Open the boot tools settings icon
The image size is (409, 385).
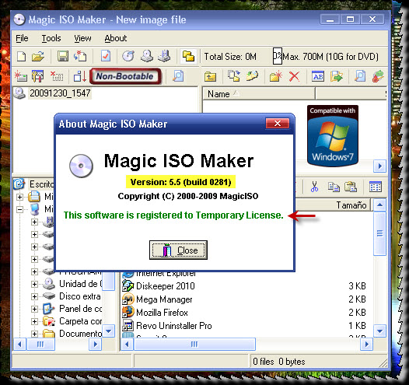(38, 76)
